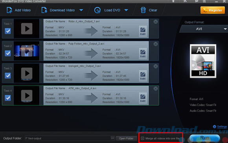Click the Run button
The width and height of the screenshot is (228, 143).
(204, 138)
